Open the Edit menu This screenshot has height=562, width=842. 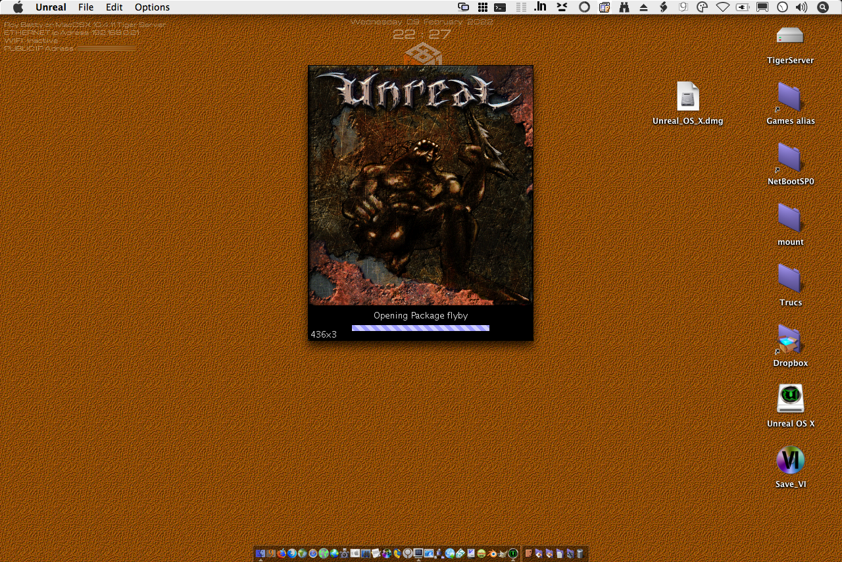pos(114,7)
